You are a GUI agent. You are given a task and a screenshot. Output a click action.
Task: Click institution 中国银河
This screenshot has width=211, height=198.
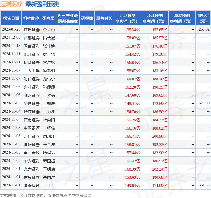click(x=32, y=128)
